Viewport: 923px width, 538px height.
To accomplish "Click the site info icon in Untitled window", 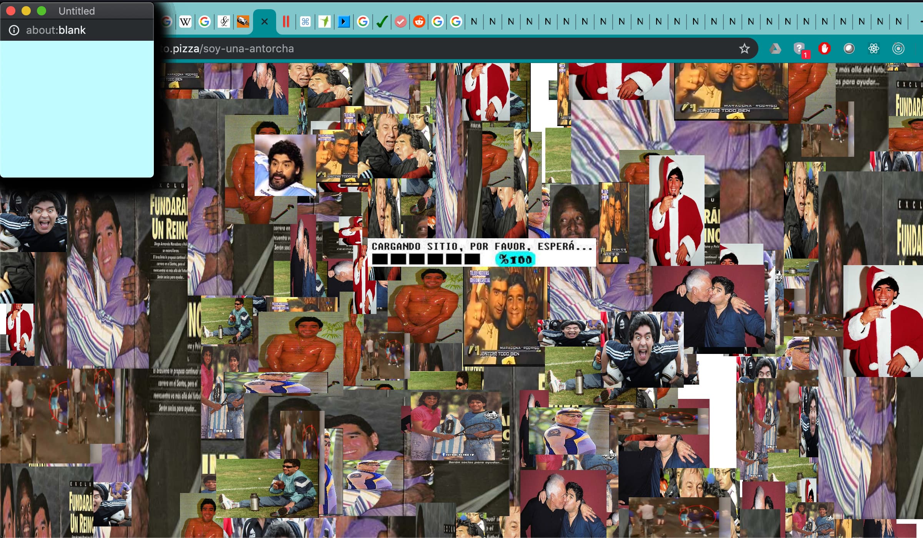I will 14,30.
